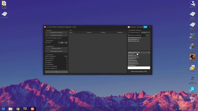Open Google Chrome from the taskbar
Image resolution: width=198 pixels, height=111 pixels.
18,109
